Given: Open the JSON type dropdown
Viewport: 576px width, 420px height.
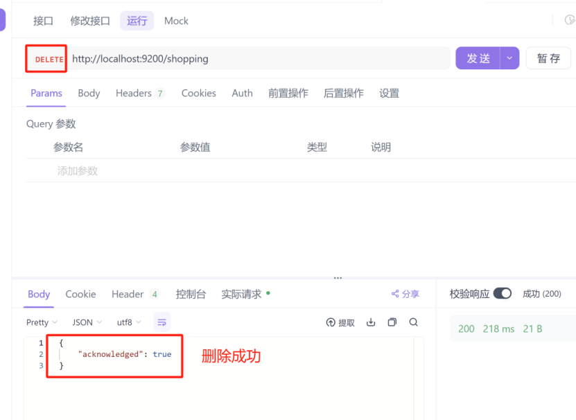Looking at the screenshot, I should coord(87,323).
